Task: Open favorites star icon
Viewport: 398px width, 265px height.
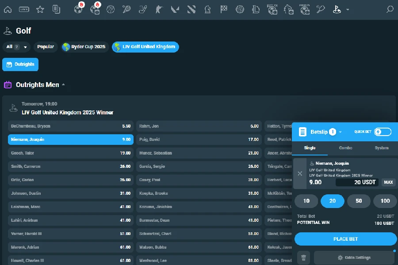Action: click(40, 9)
